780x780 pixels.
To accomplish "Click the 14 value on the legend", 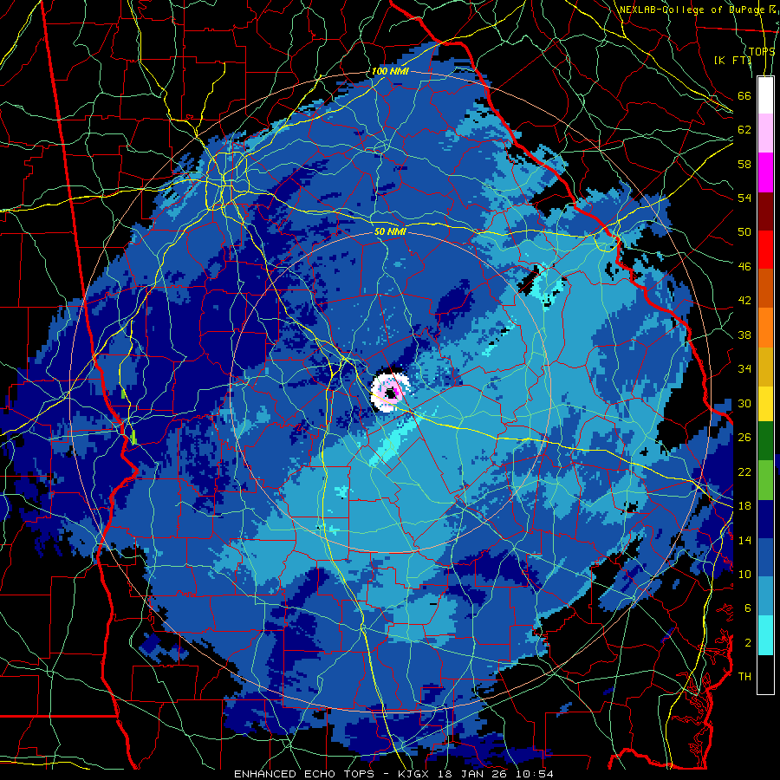I will pos(744,540).
